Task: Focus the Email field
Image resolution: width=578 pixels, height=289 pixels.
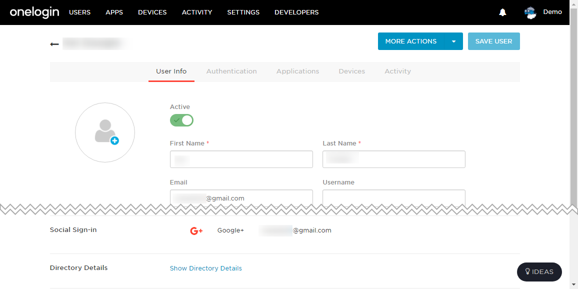Action: [241, 197]
